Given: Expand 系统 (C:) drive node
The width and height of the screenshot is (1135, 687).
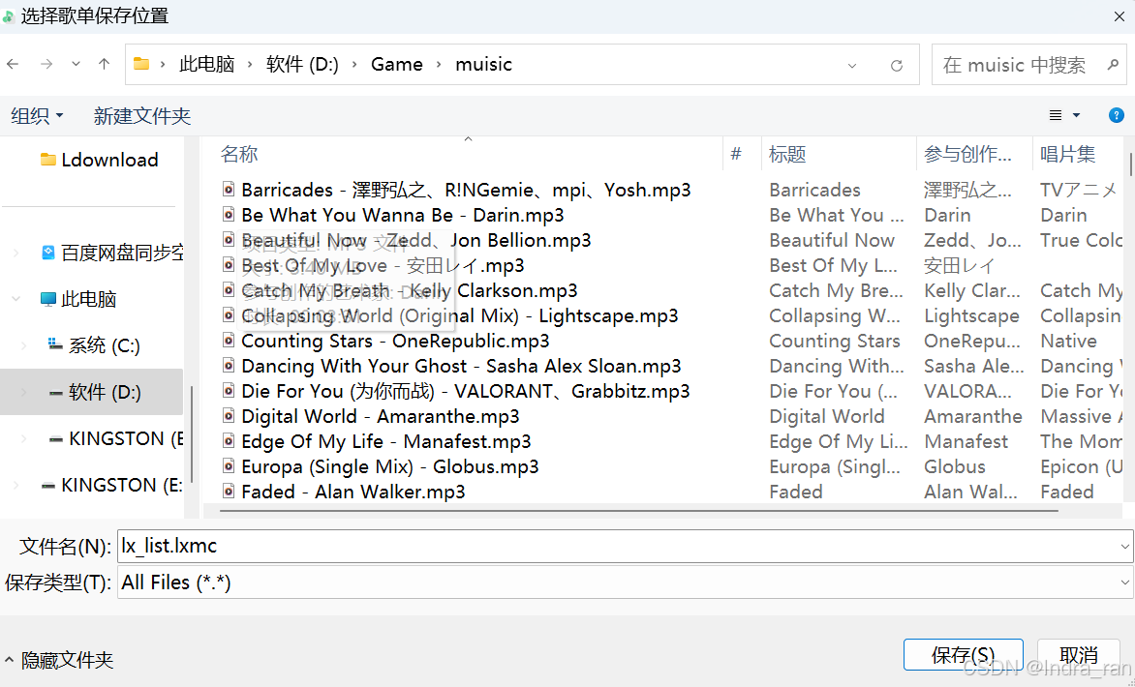Looking at the screenshot, I should coord(23,345).
